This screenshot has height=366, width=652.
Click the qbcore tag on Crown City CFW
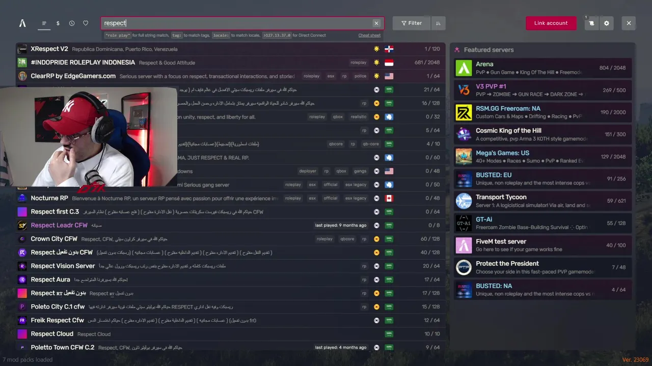point(347,239)
